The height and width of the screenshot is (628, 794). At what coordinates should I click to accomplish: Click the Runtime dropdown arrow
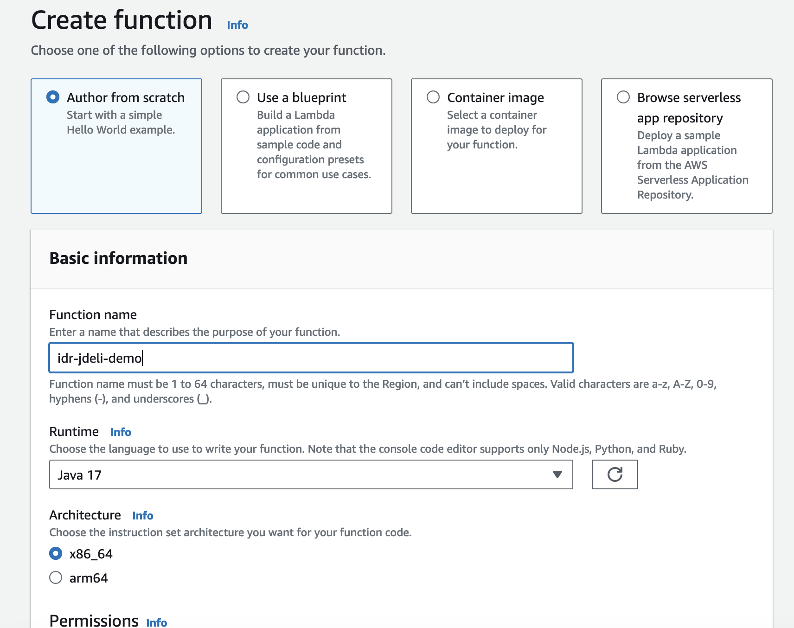point(557,474)
